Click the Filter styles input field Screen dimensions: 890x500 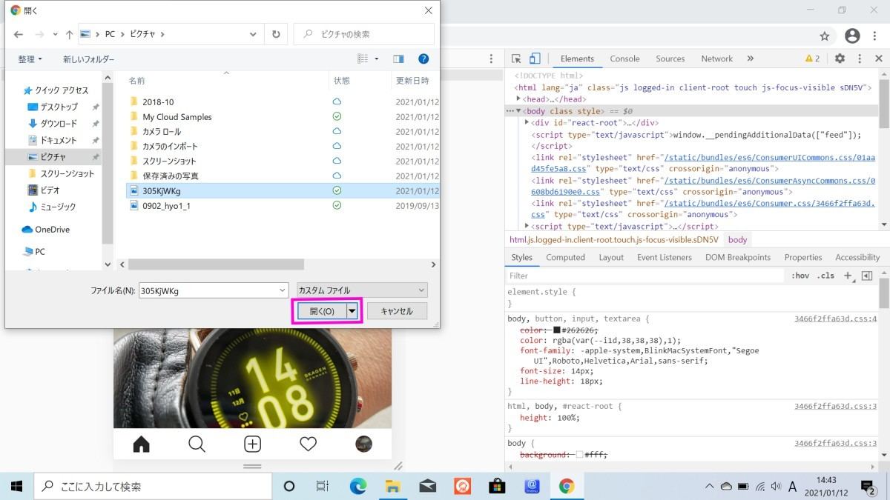pyautogui.click(x=645, y=276)
